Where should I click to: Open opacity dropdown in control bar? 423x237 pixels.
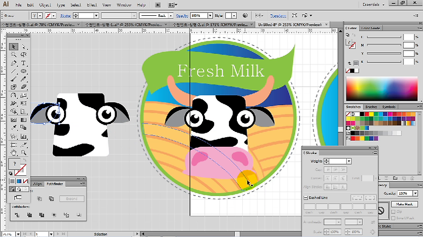pos(210,16)
